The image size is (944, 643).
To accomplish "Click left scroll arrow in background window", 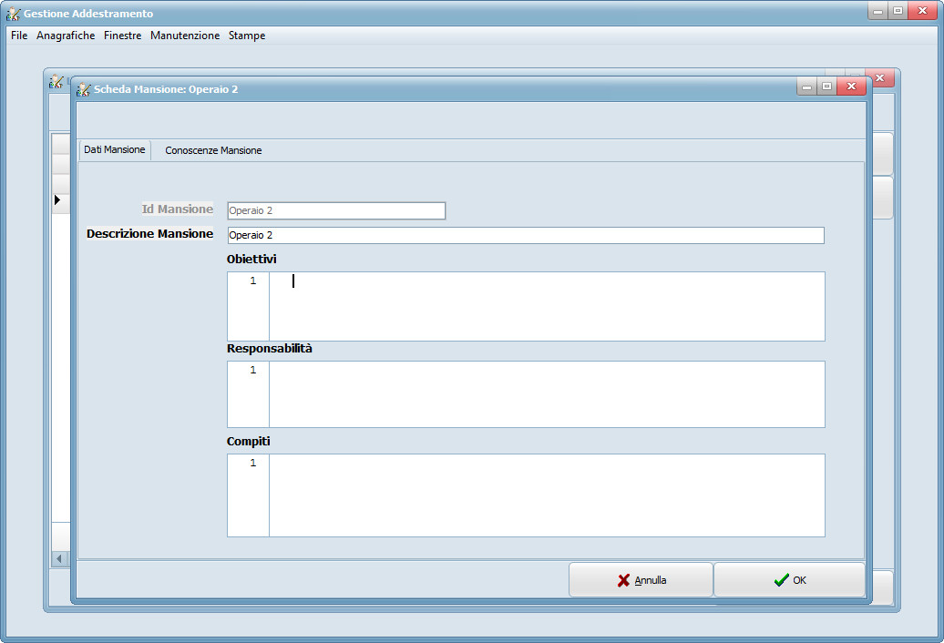I will point(59,559).
